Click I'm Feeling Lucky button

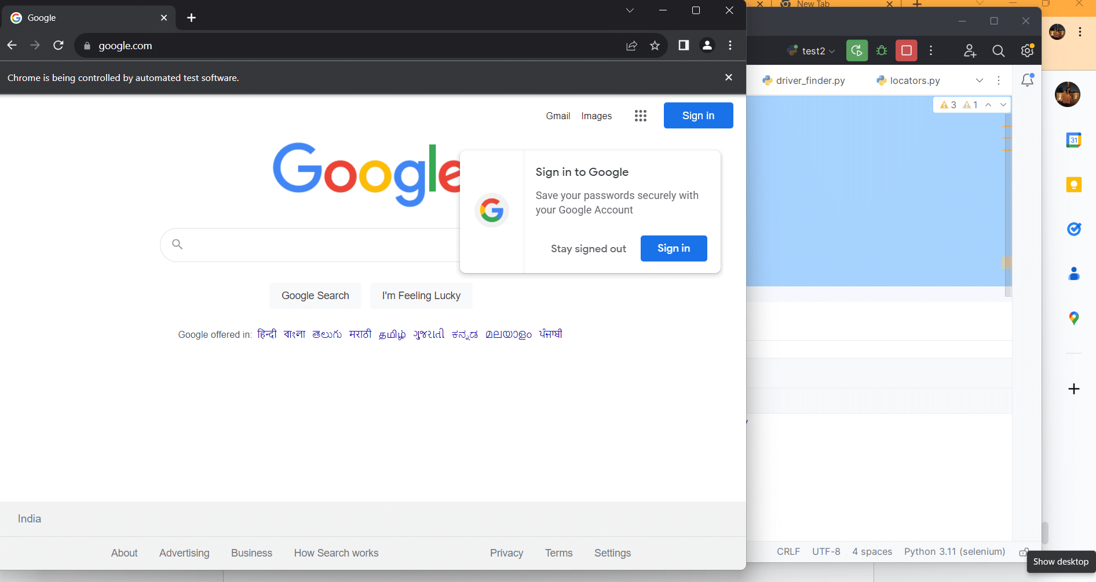(421, 296)
